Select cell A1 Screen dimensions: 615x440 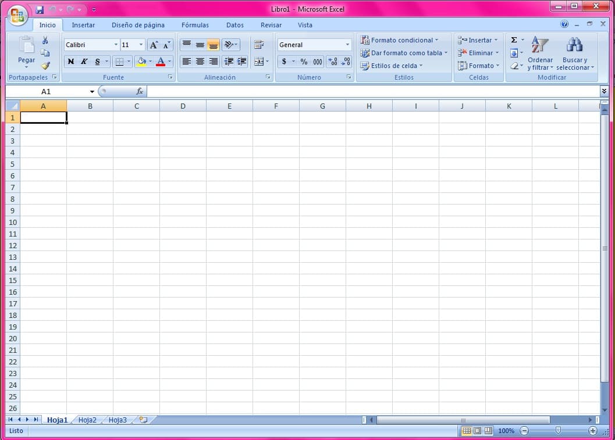[44, 117]
